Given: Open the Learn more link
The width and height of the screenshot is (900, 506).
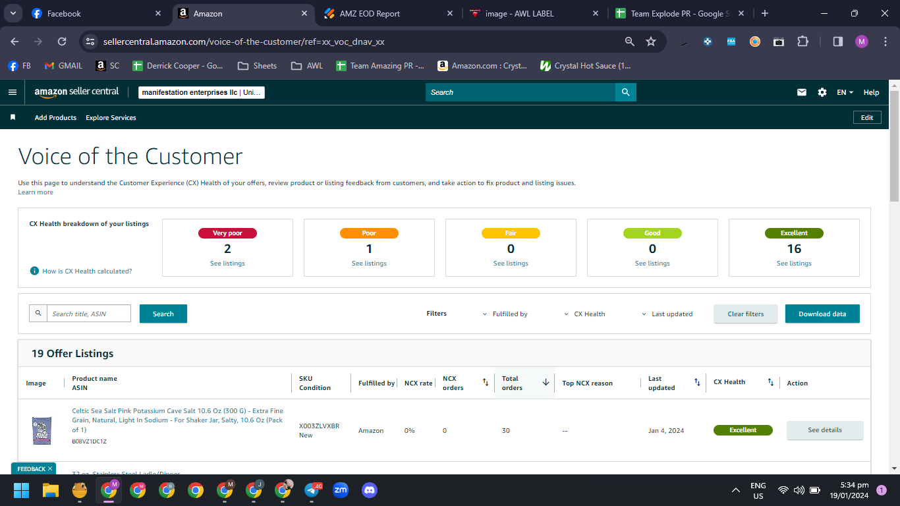Looking at the screenshot, I should 36,192.
